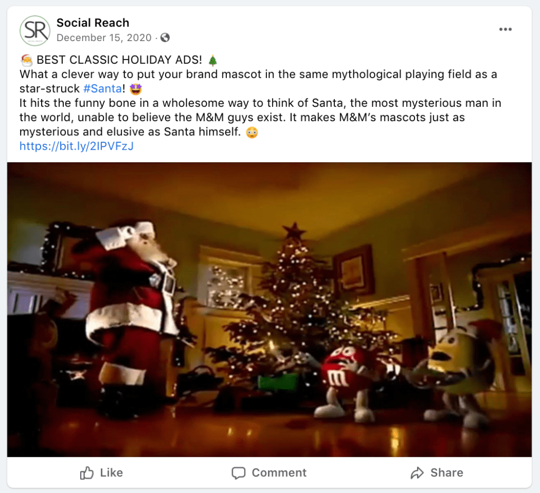Click the thumbs-up Like icon
This screenshot has width=540, height=493.
pyautogui.click(x=87, y=473)
